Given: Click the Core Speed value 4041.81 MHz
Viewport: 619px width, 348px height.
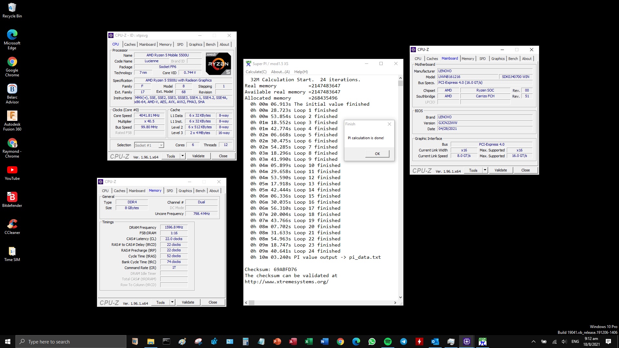Looking at the screenshot, I should tap(149, 115).
